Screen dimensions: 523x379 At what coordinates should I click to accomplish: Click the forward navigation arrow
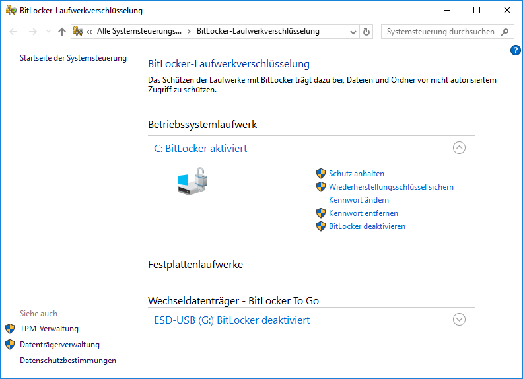coord(33,32)
